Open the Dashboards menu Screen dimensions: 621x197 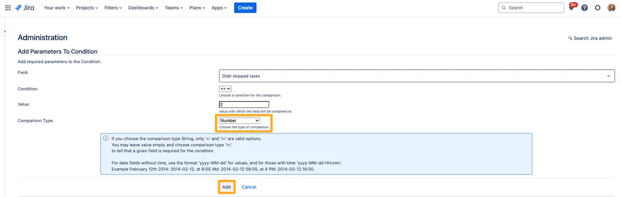point(143,8)
